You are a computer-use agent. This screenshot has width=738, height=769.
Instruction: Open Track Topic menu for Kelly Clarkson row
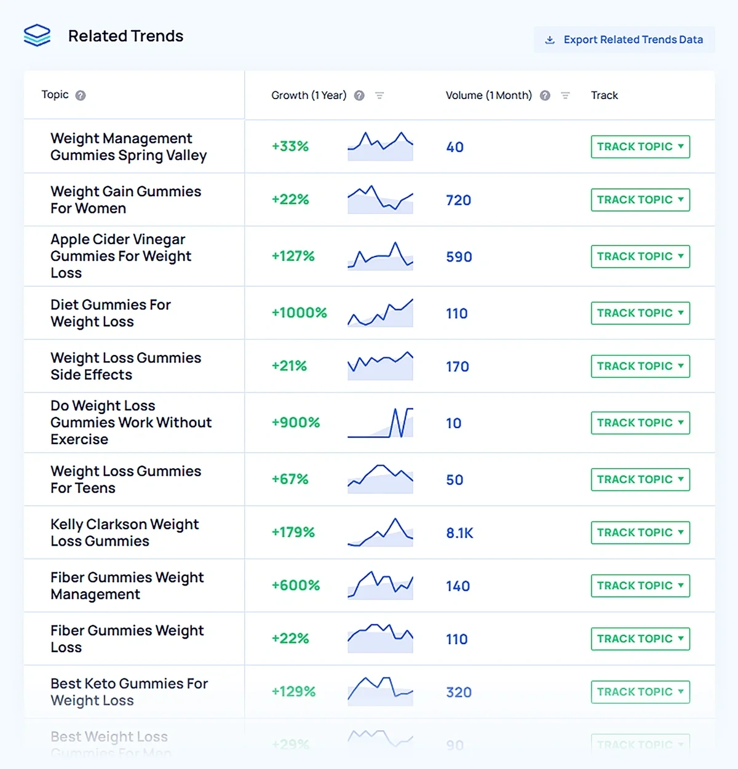pos(640,533)
